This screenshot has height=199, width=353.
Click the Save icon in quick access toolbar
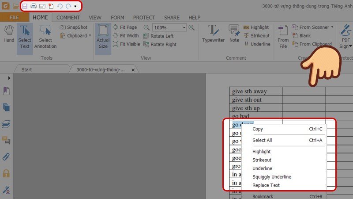(x=25, y=6)
